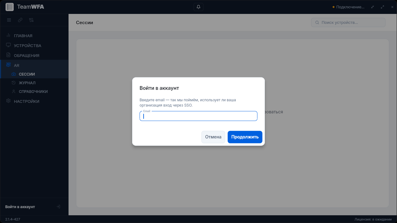397x223 pixels.
Task: Click the collapse arrows icon in title bar
Action: point(372,7)
